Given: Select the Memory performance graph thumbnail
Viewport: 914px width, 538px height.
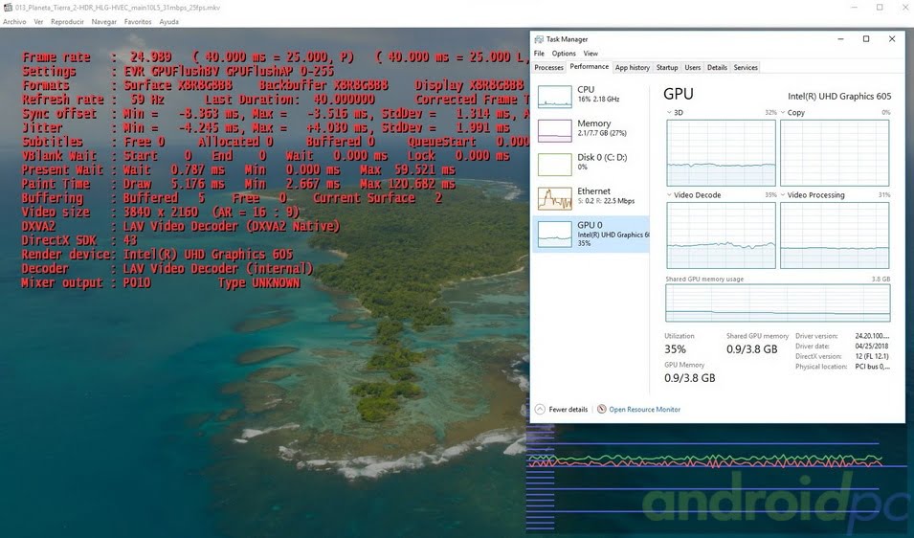Looking at the screenshot, I should coord(554,130).
